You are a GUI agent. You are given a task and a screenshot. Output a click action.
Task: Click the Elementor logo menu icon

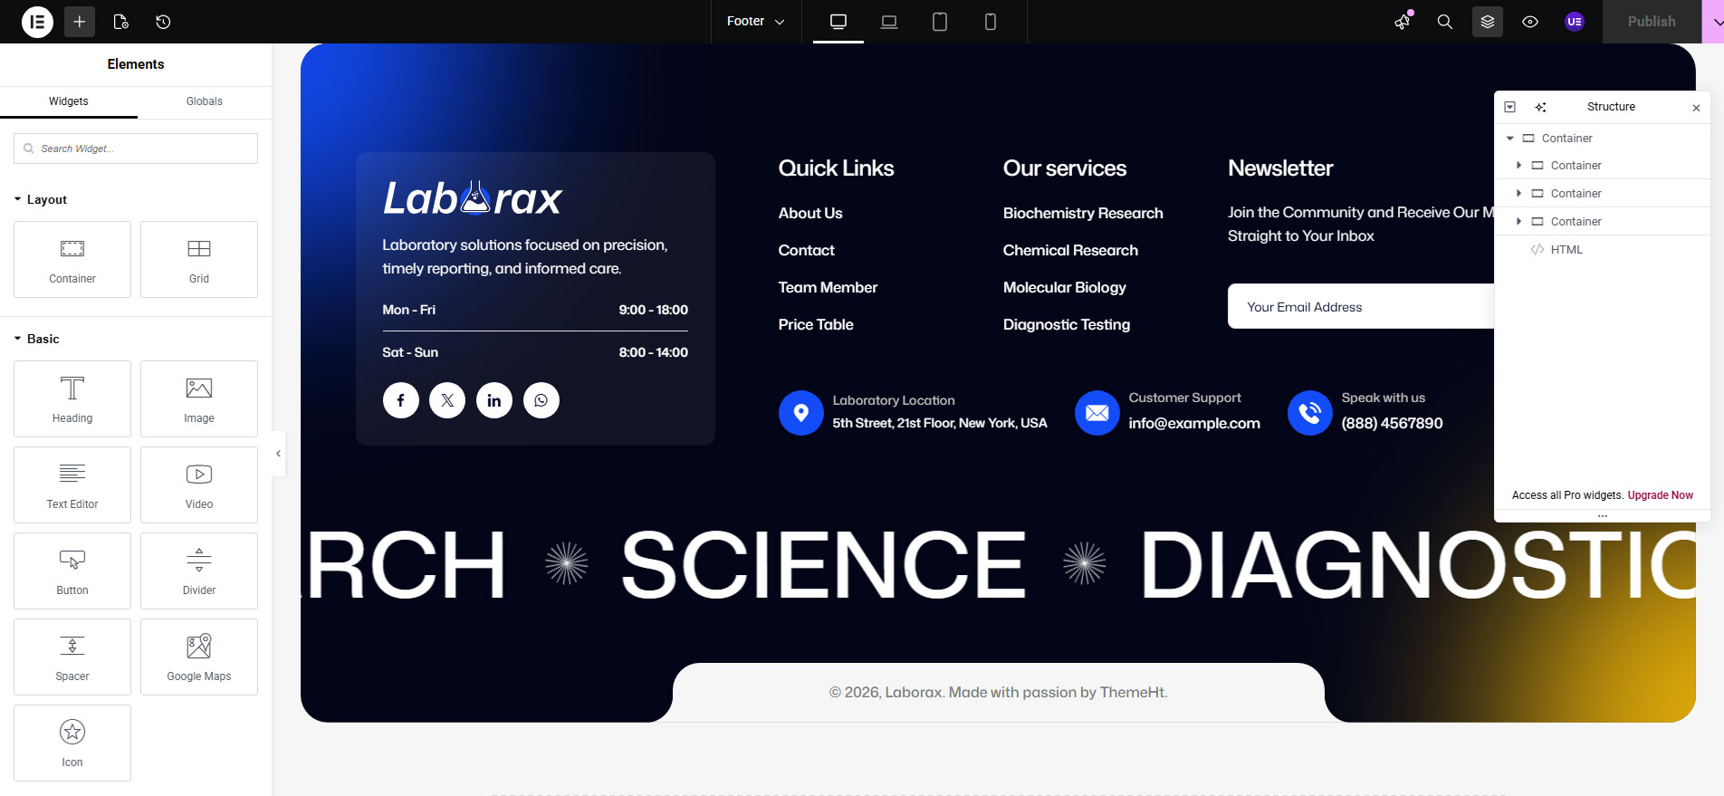[x=37, y=22]
